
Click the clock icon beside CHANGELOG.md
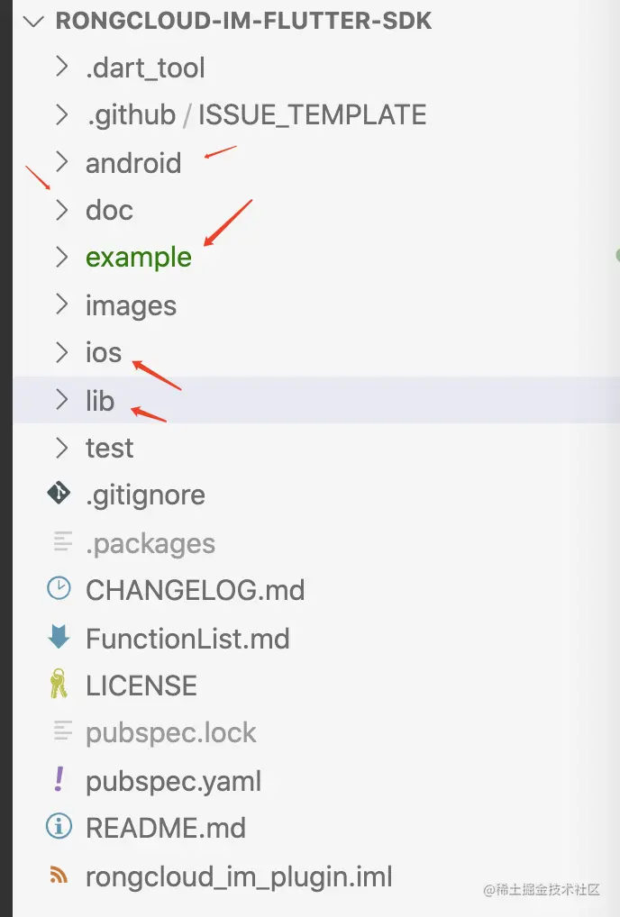[x=59, y=590]
